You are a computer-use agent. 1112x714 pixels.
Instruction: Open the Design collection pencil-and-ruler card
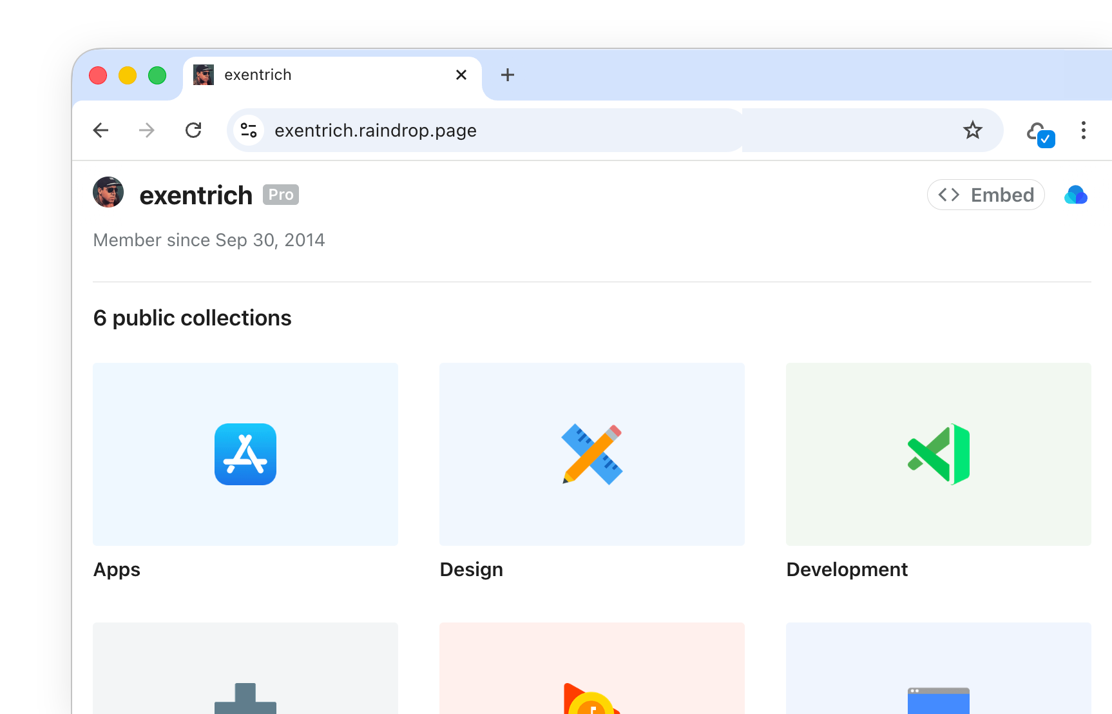click(592, 454)
